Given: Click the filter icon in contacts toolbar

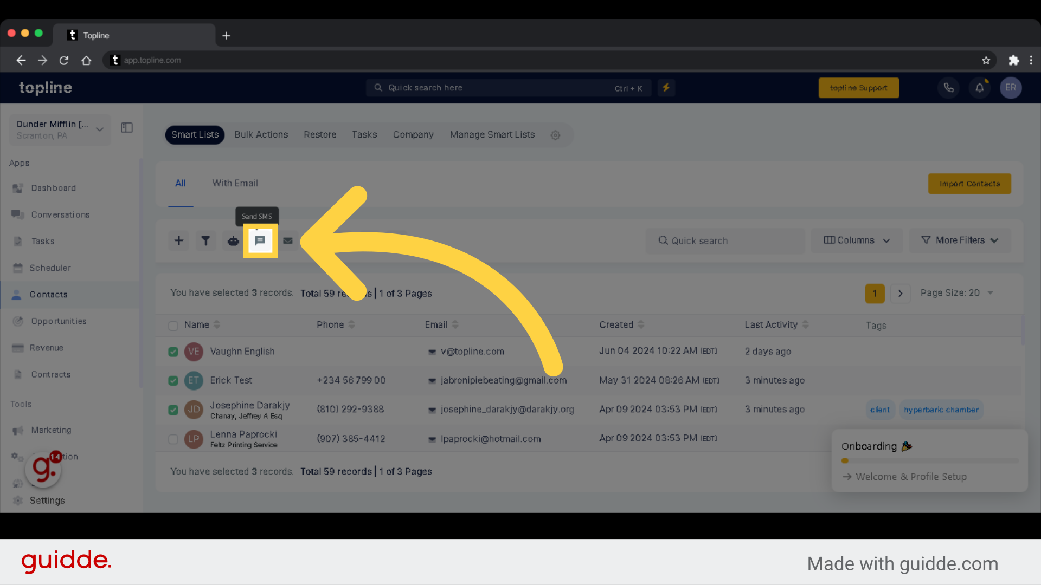Looking at the screenshot, I should pyautogui.click(x=205, y=240).
